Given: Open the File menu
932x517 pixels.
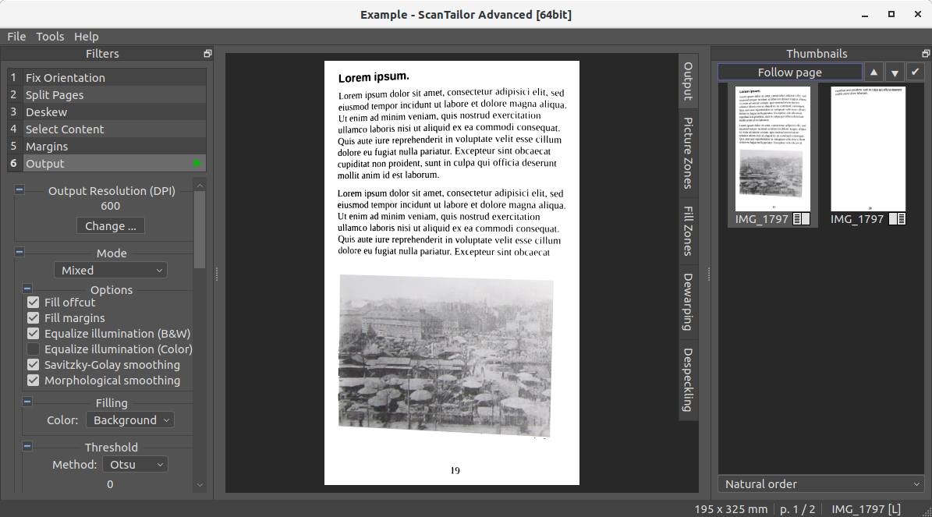Looking at the screenshot, I should [16, 36].
